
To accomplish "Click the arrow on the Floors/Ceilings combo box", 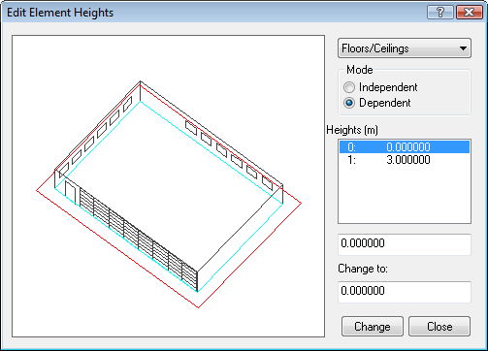I will coord(463,48).
